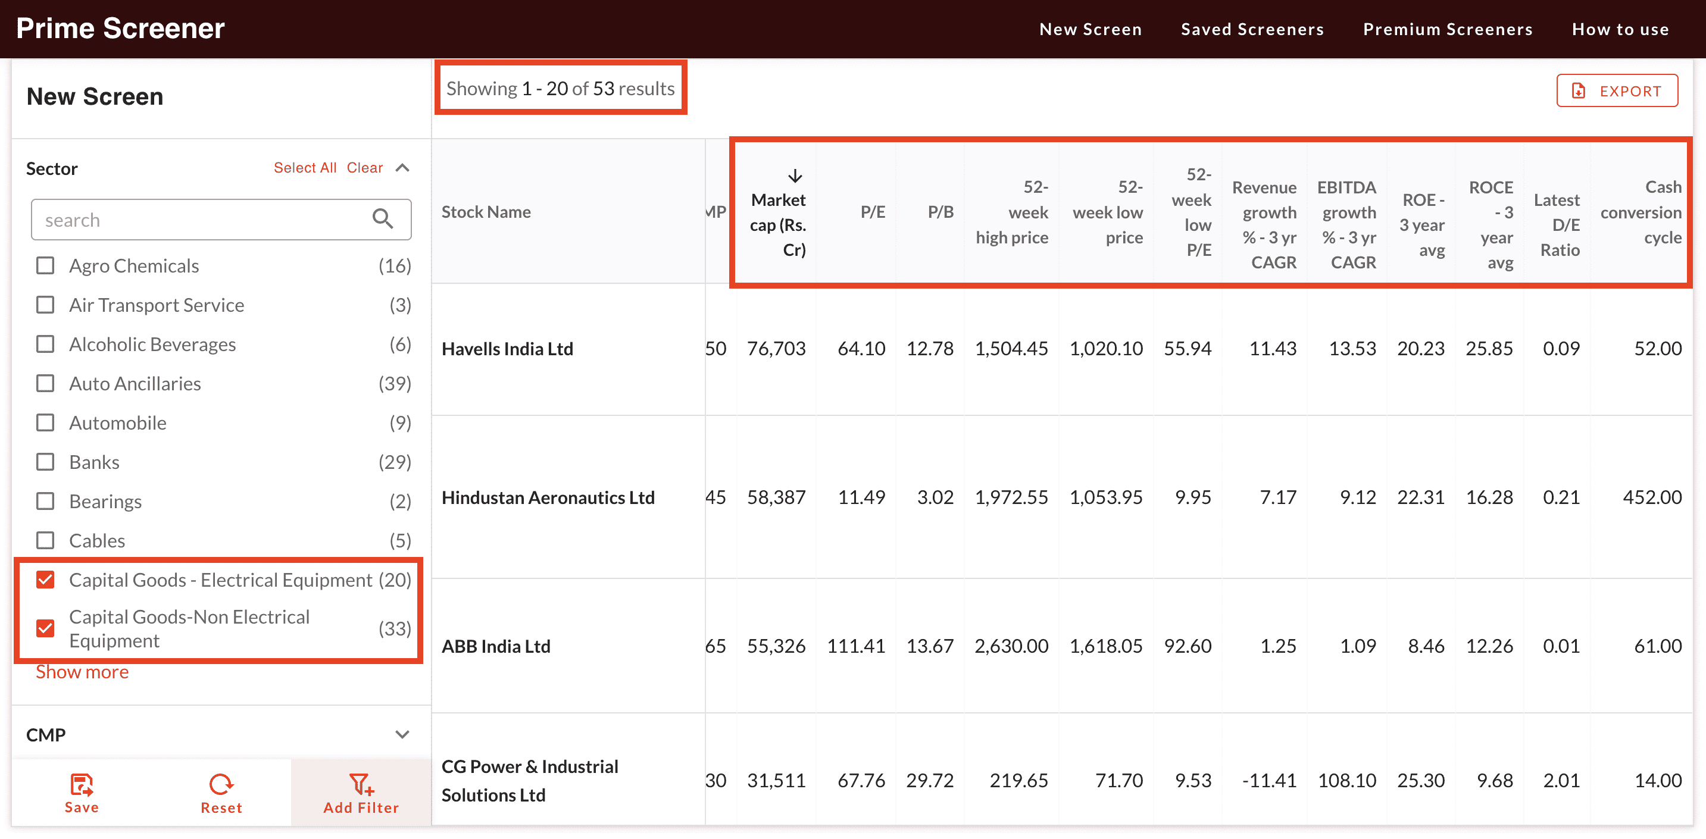This screenshot has height=839, width=1706.
Task: Sort by Revenue growth 3 yr CAGR
Action: click(1264, 224)
